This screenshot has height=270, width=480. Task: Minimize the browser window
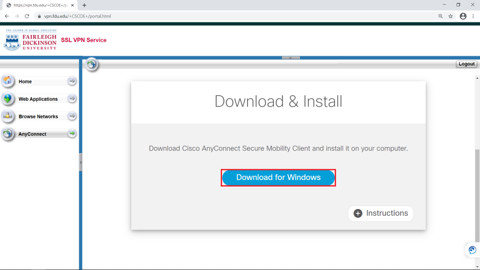tap(444, 5)
